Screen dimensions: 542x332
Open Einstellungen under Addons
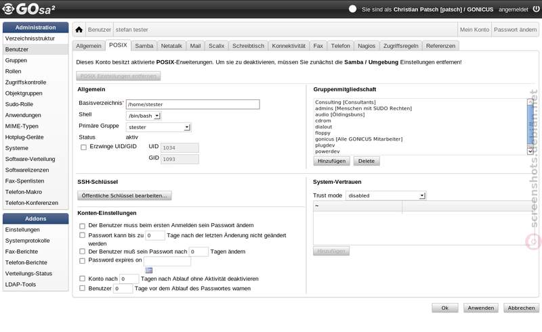click(36, 229)
